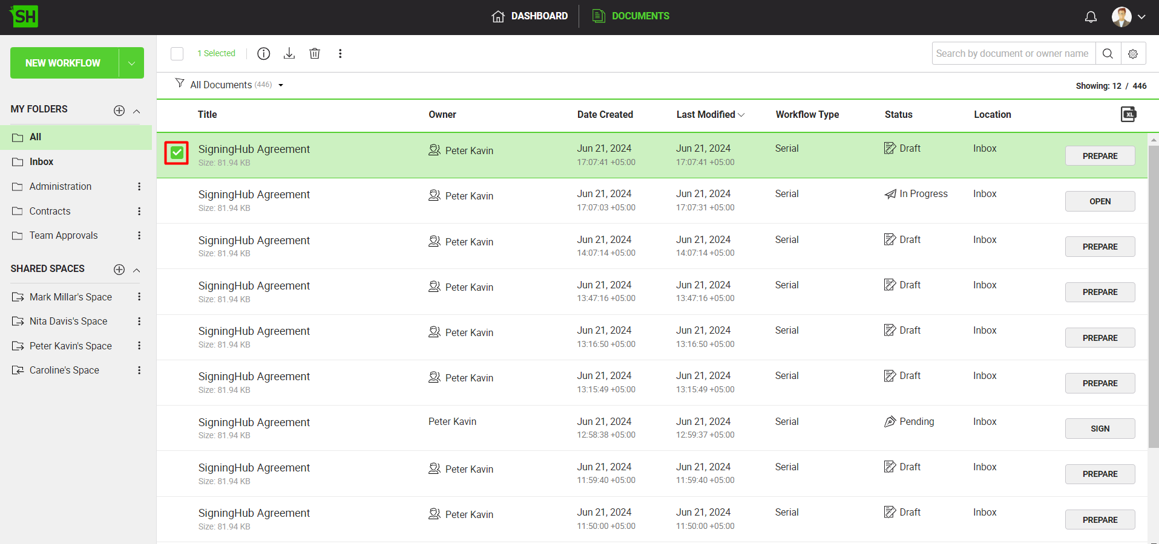Open notifications bell
Viewport: 1159px width, 544px height.
click(x=1091, y=17)
